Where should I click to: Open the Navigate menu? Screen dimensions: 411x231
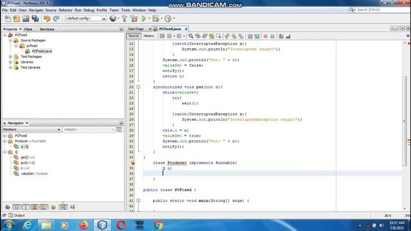click(36, 10)
